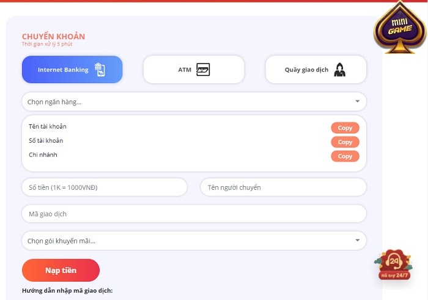Open the Mini Game spade icon
This screenshot has width=428, height=300.
[x=400, y=27]
